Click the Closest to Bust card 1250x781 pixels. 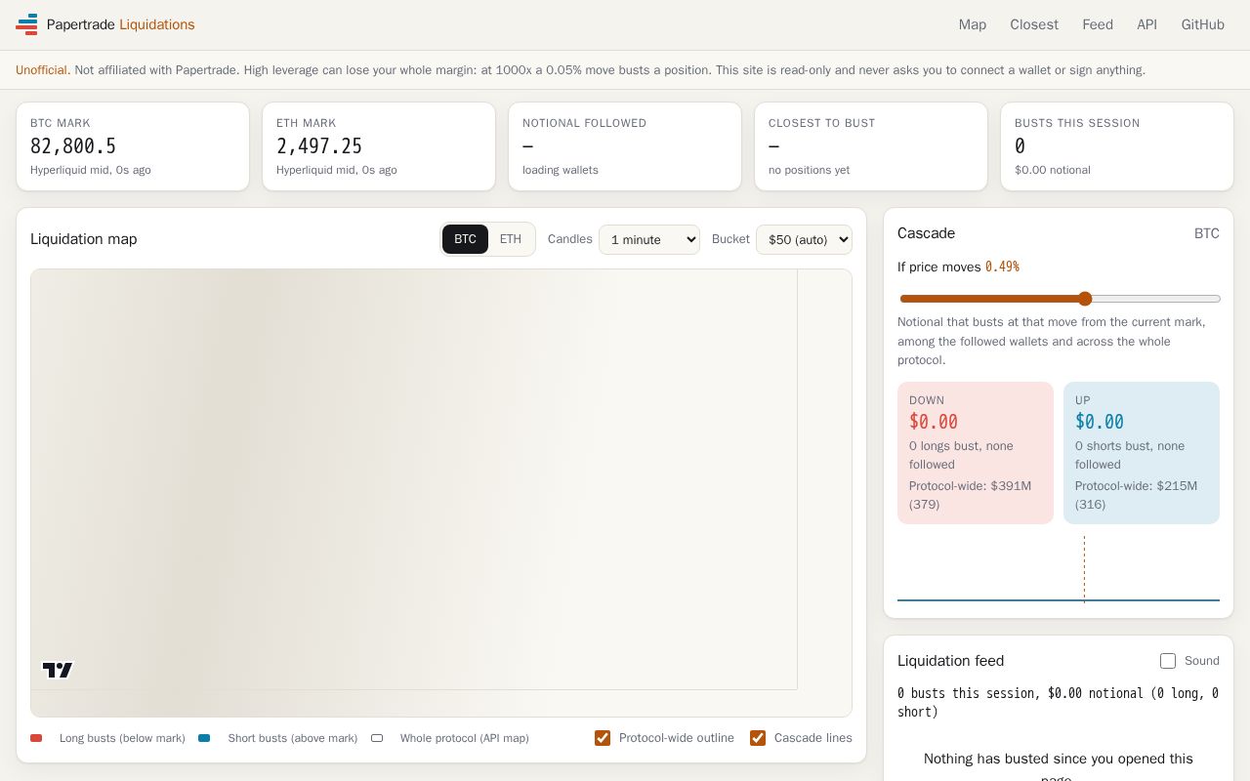pyautogui.click(x=871, y=146)
